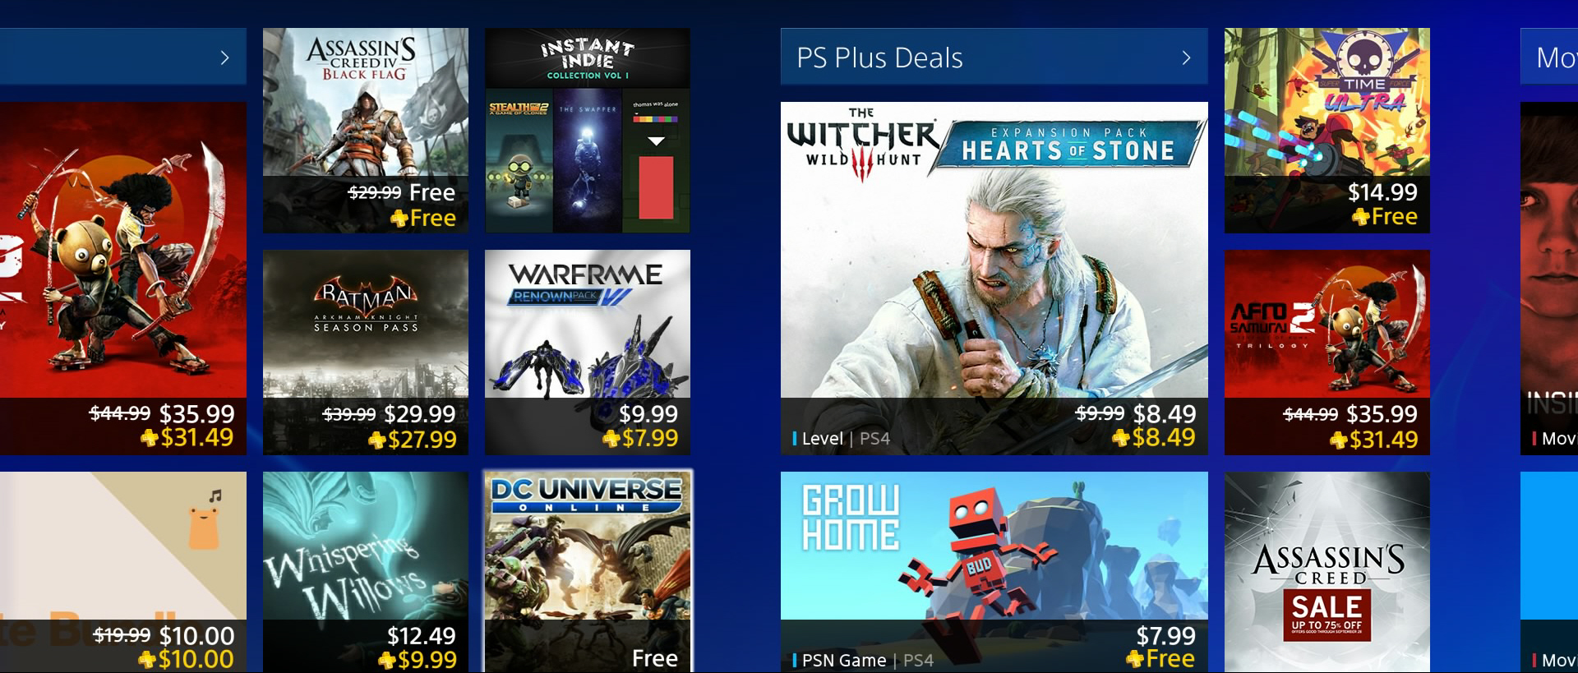Click the PS Plus icon beside $27.99
The image size is (1578, 673).
[377, 440]
